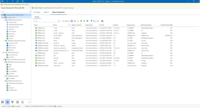Collapse the first Backup Proxies group
200x108 pixels.
[5, 52]
